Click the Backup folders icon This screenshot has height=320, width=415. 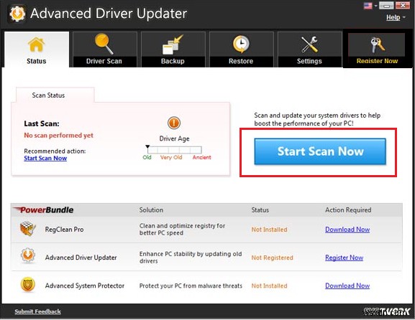click(173, 44)
